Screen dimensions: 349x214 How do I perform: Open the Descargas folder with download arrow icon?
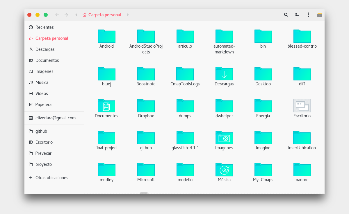224,74
